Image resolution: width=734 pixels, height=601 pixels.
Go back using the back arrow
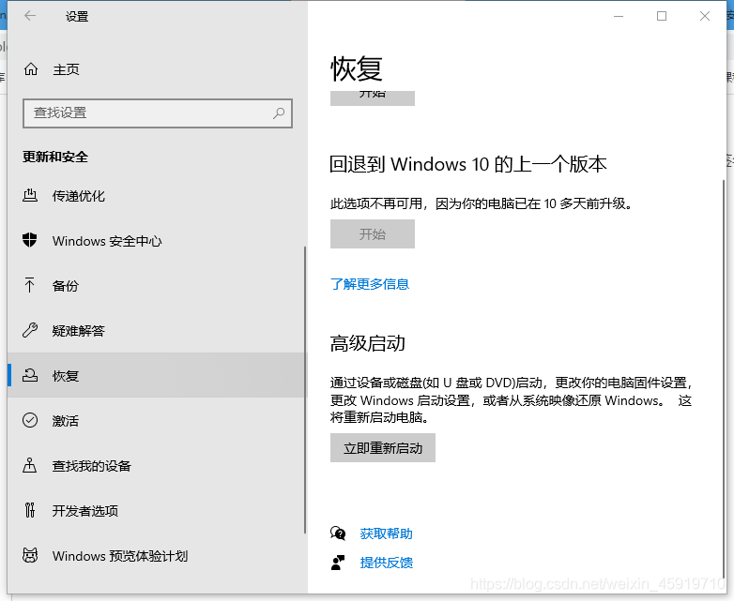pyautogui.click(x=30, y=16)
